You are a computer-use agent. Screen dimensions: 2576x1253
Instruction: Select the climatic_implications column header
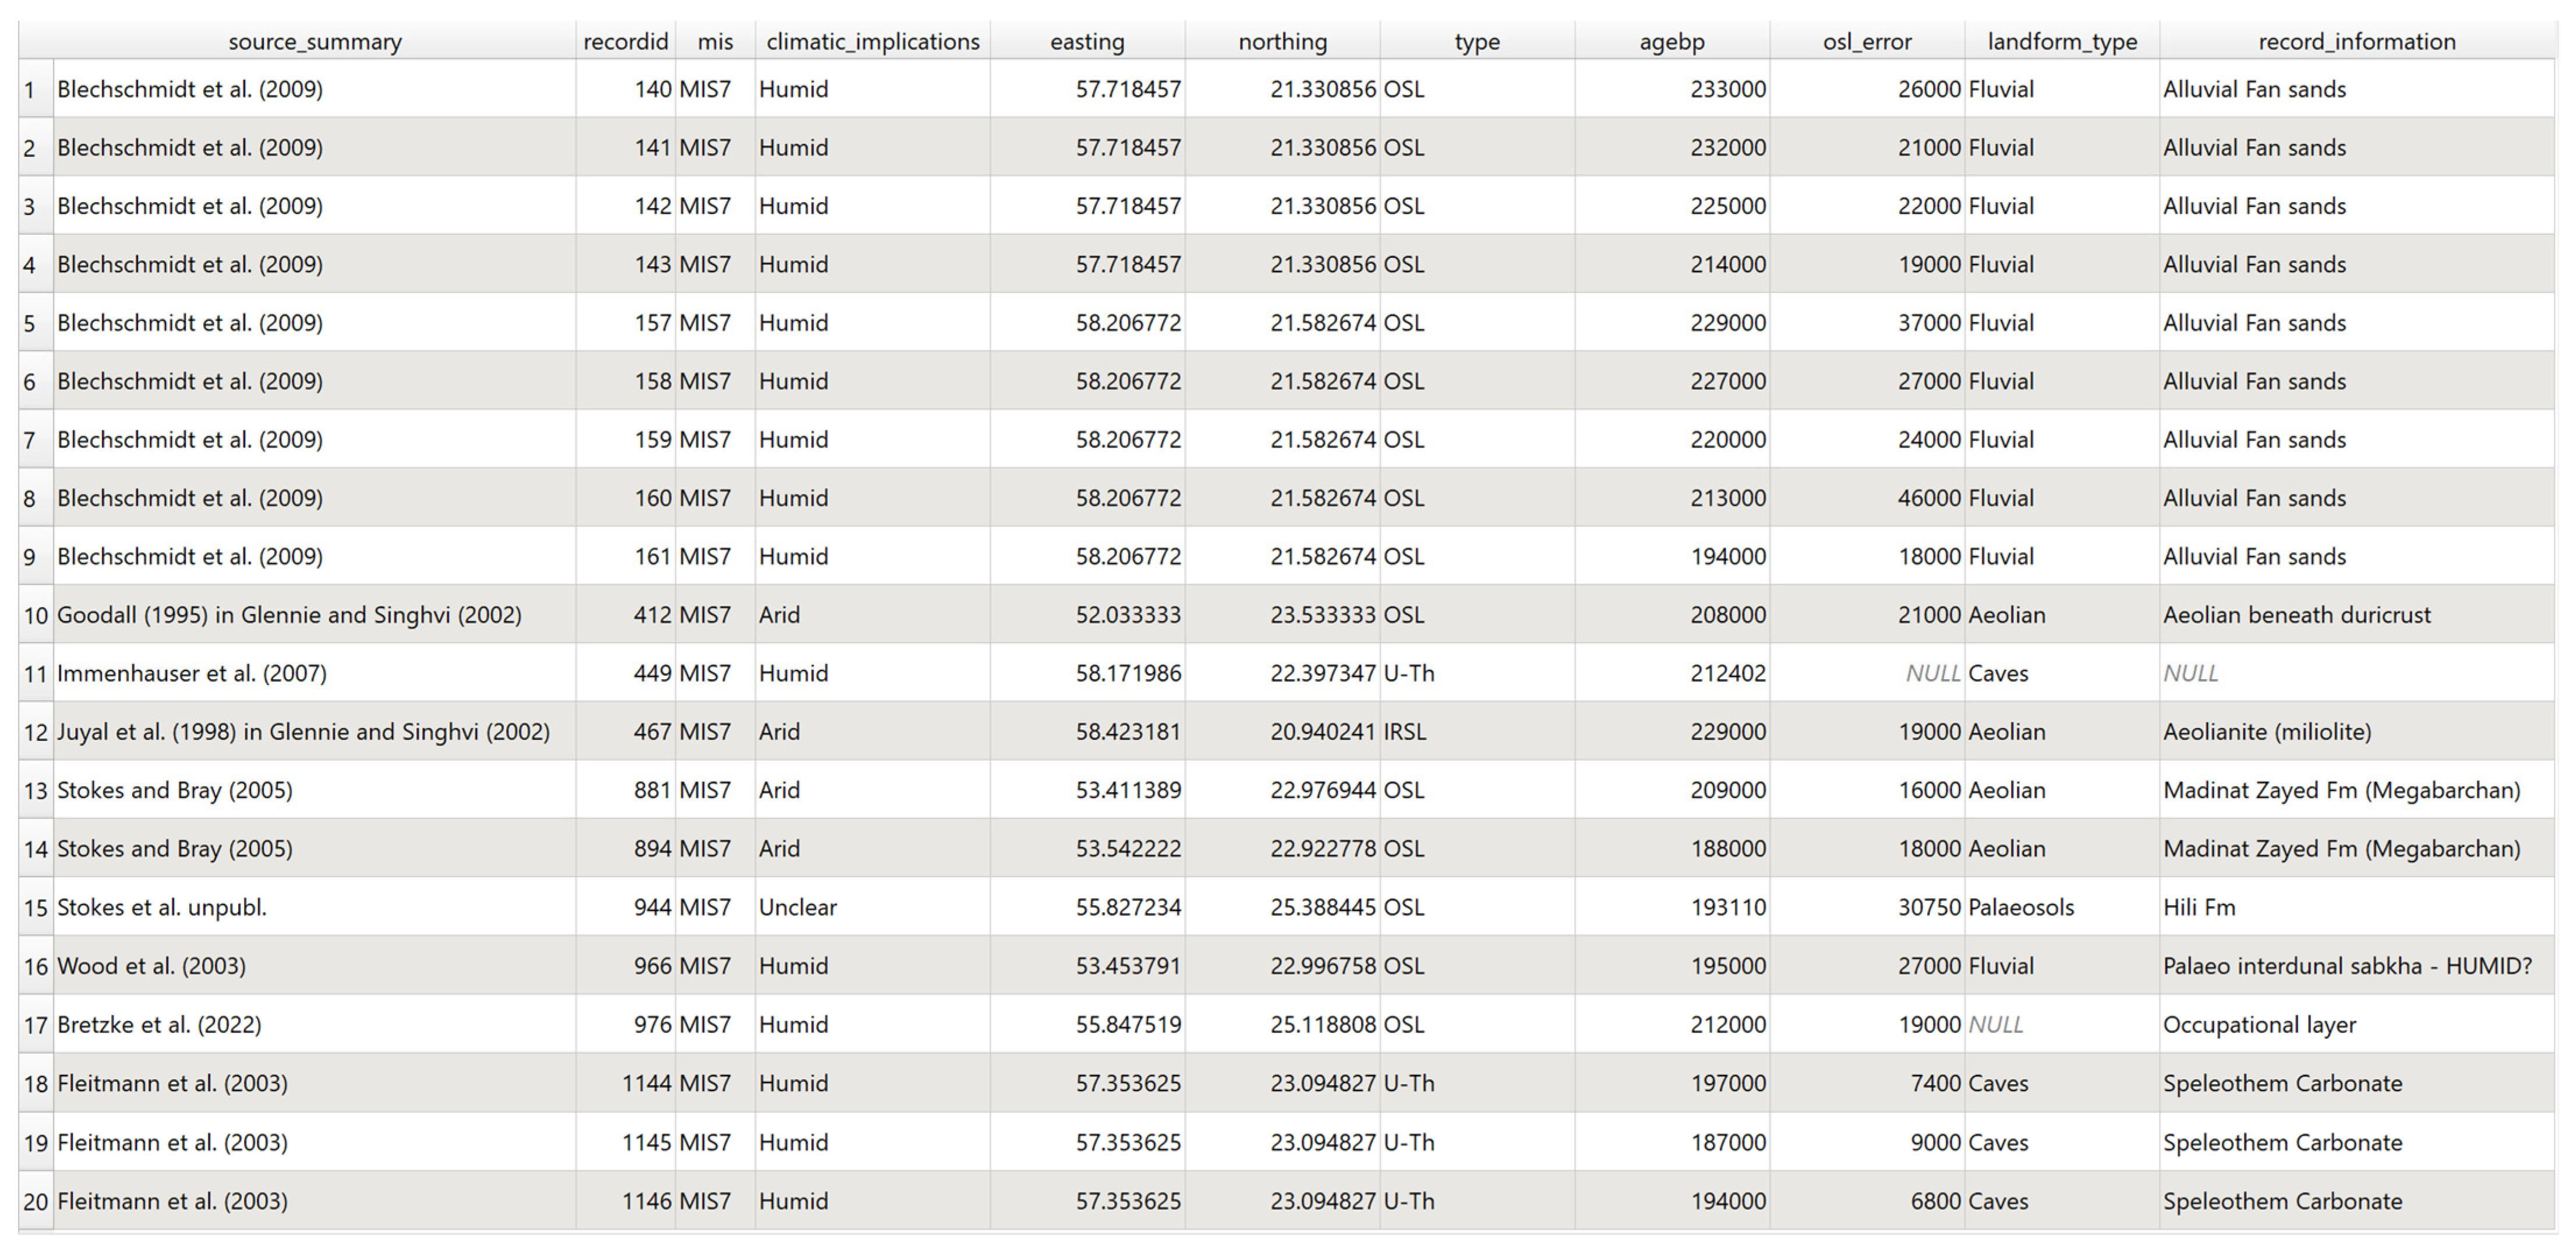[872, 41]
